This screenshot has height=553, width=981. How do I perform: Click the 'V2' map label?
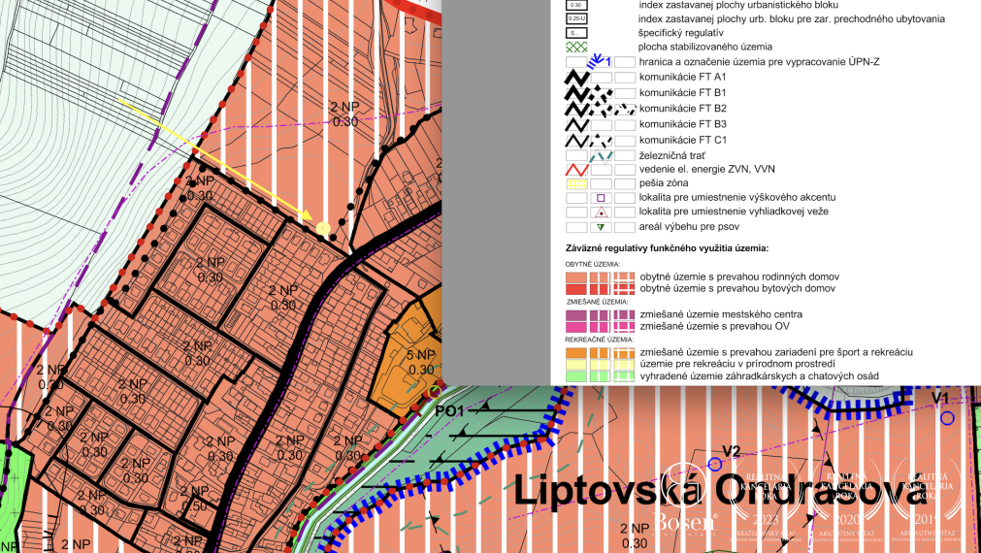coord(731,451)
